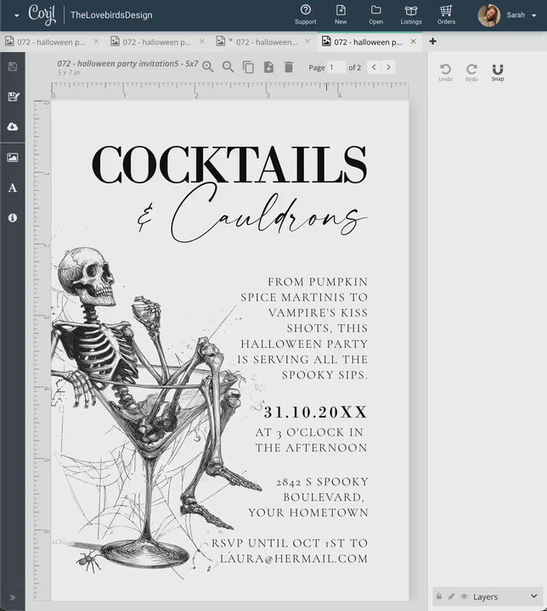This screenshot has width=547, height=611.
Task: Delete the page using the trash icon
Action: (x=289, y=67)
